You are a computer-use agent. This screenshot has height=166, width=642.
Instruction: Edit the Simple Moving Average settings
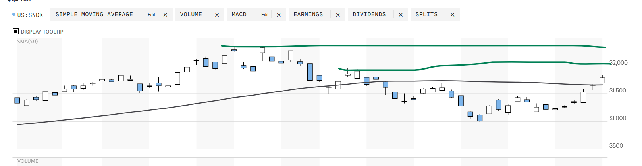coord(152,15)
